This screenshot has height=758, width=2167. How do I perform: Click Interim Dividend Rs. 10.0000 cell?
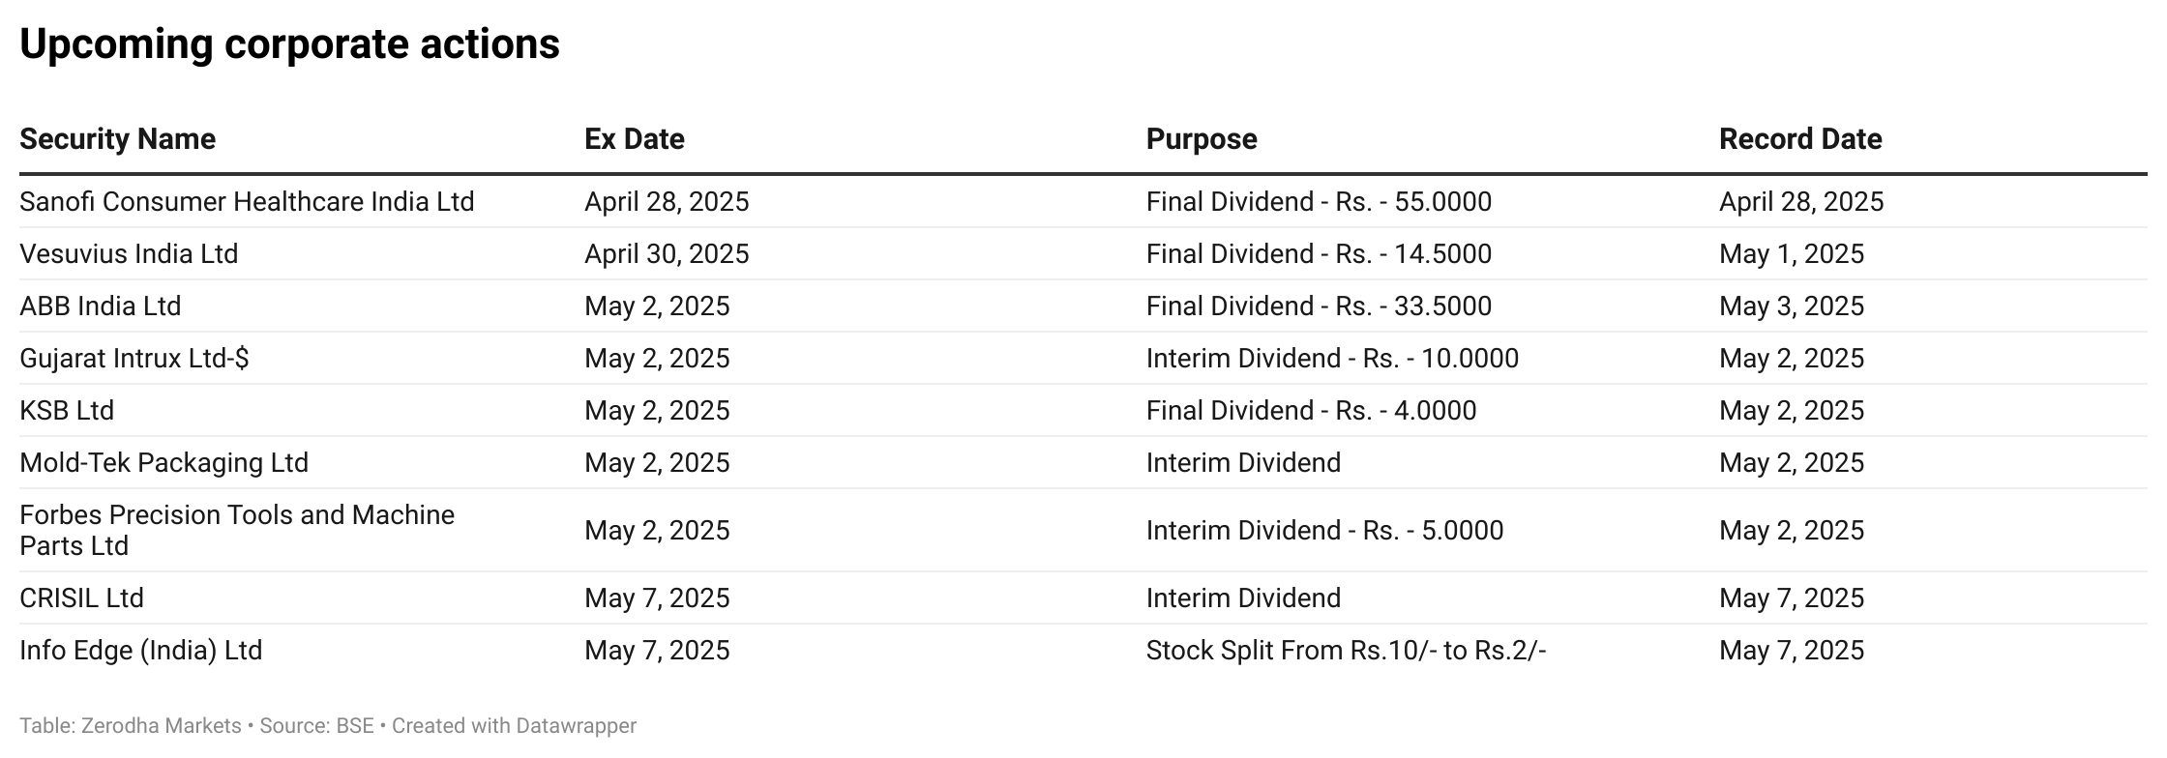pos(1332,359)
